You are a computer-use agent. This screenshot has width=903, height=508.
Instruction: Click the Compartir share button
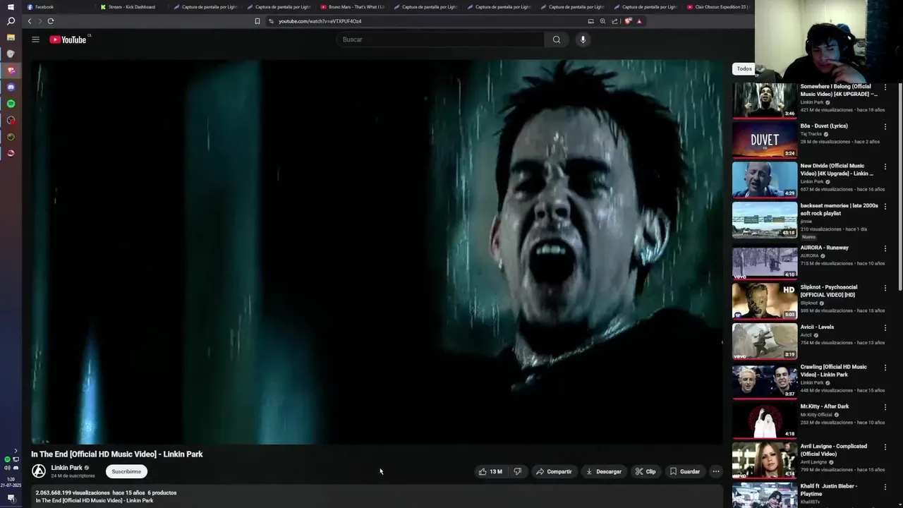pos(554,471)
